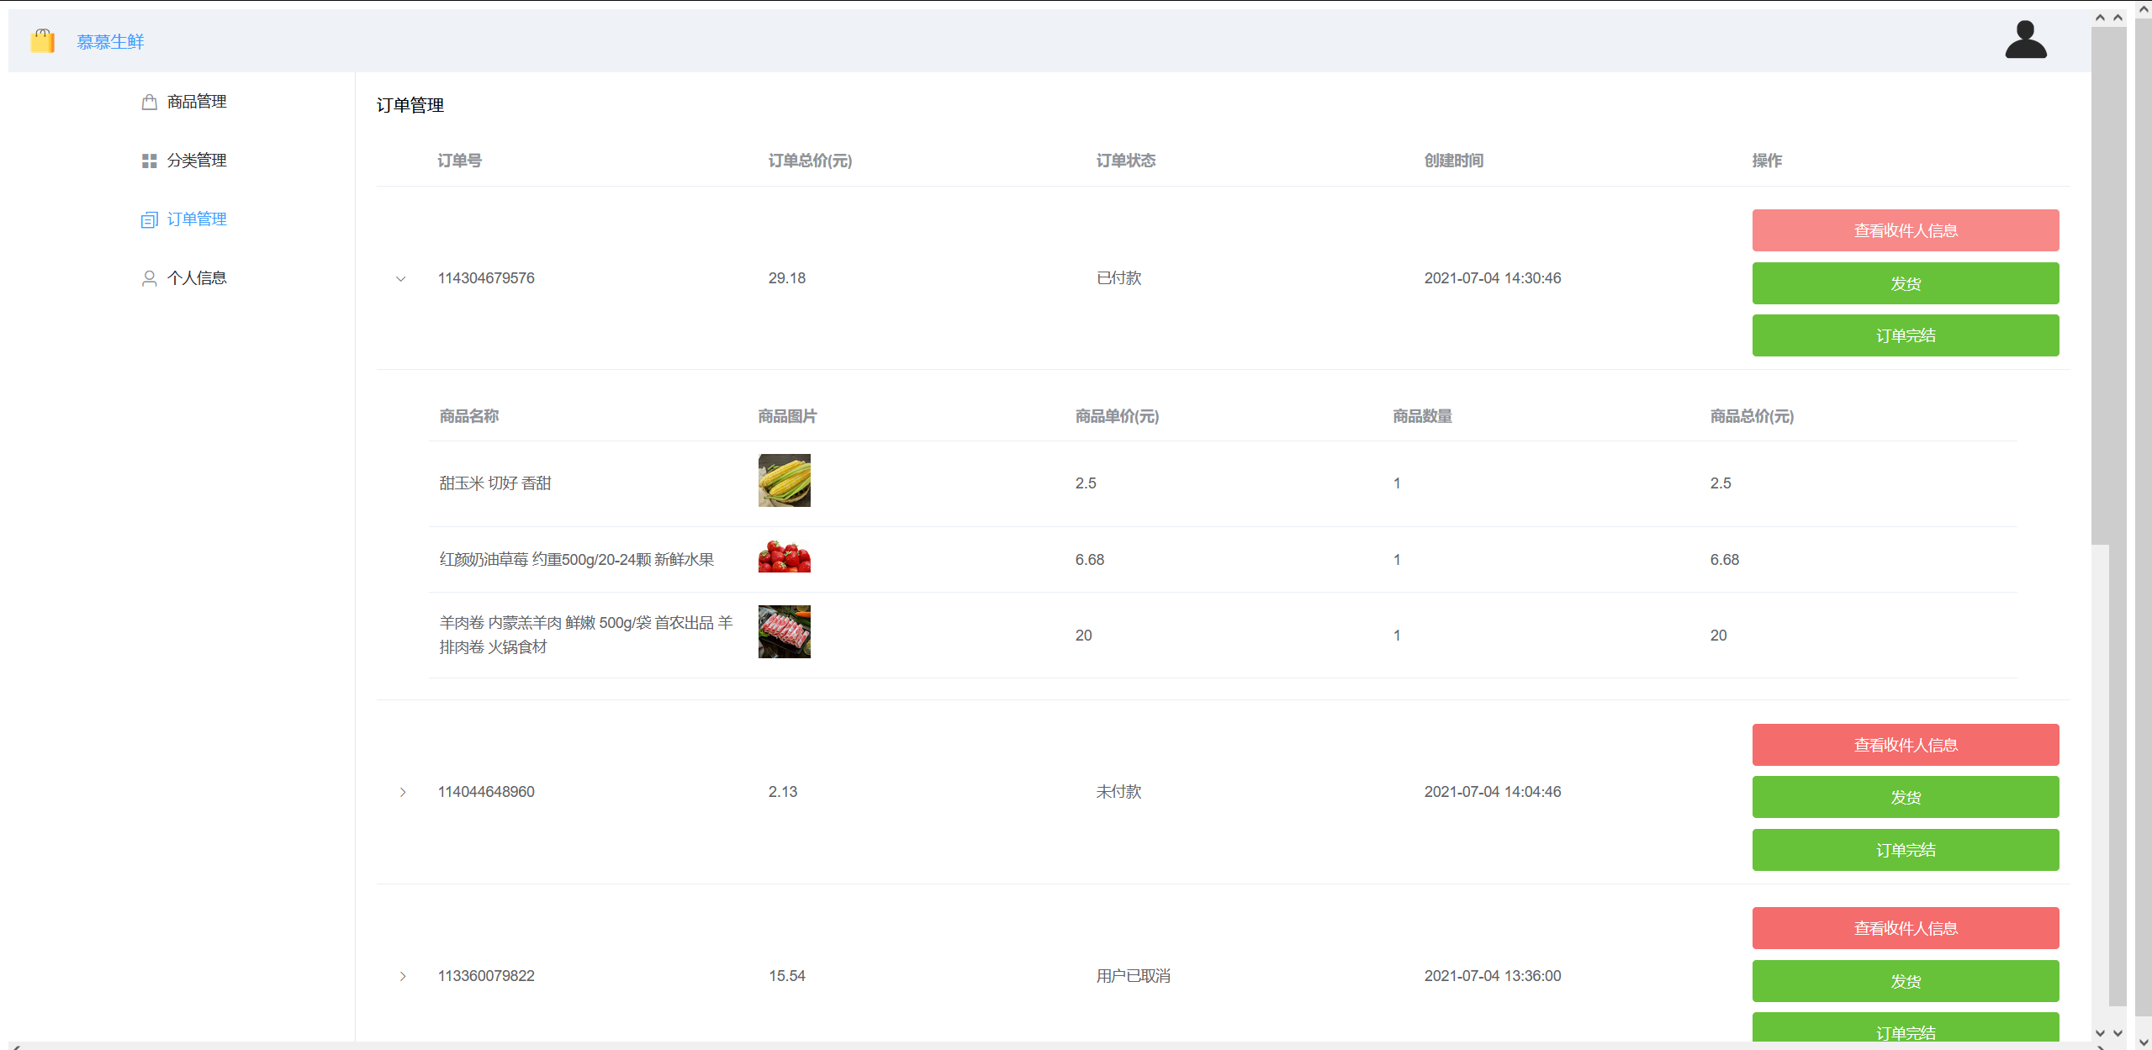Click the 商品数量 column header

coord(1422,416)
